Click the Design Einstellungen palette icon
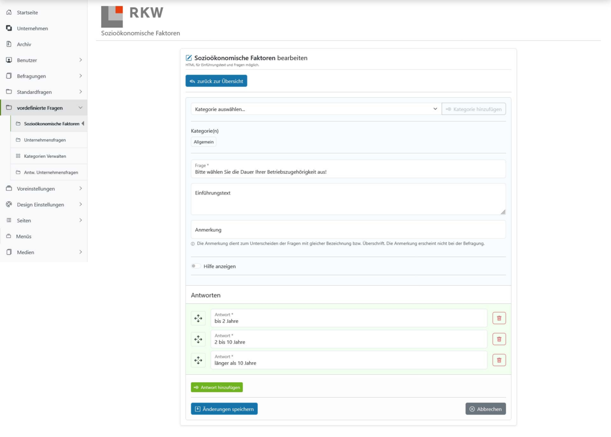 (9, 204)
